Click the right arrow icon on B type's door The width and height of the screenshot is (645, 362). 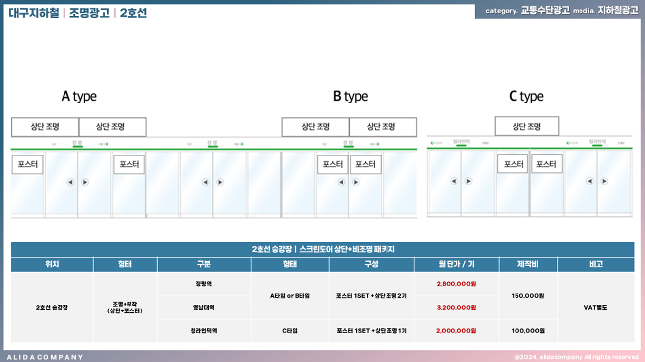pyautogui.click(x=356, y=182)
